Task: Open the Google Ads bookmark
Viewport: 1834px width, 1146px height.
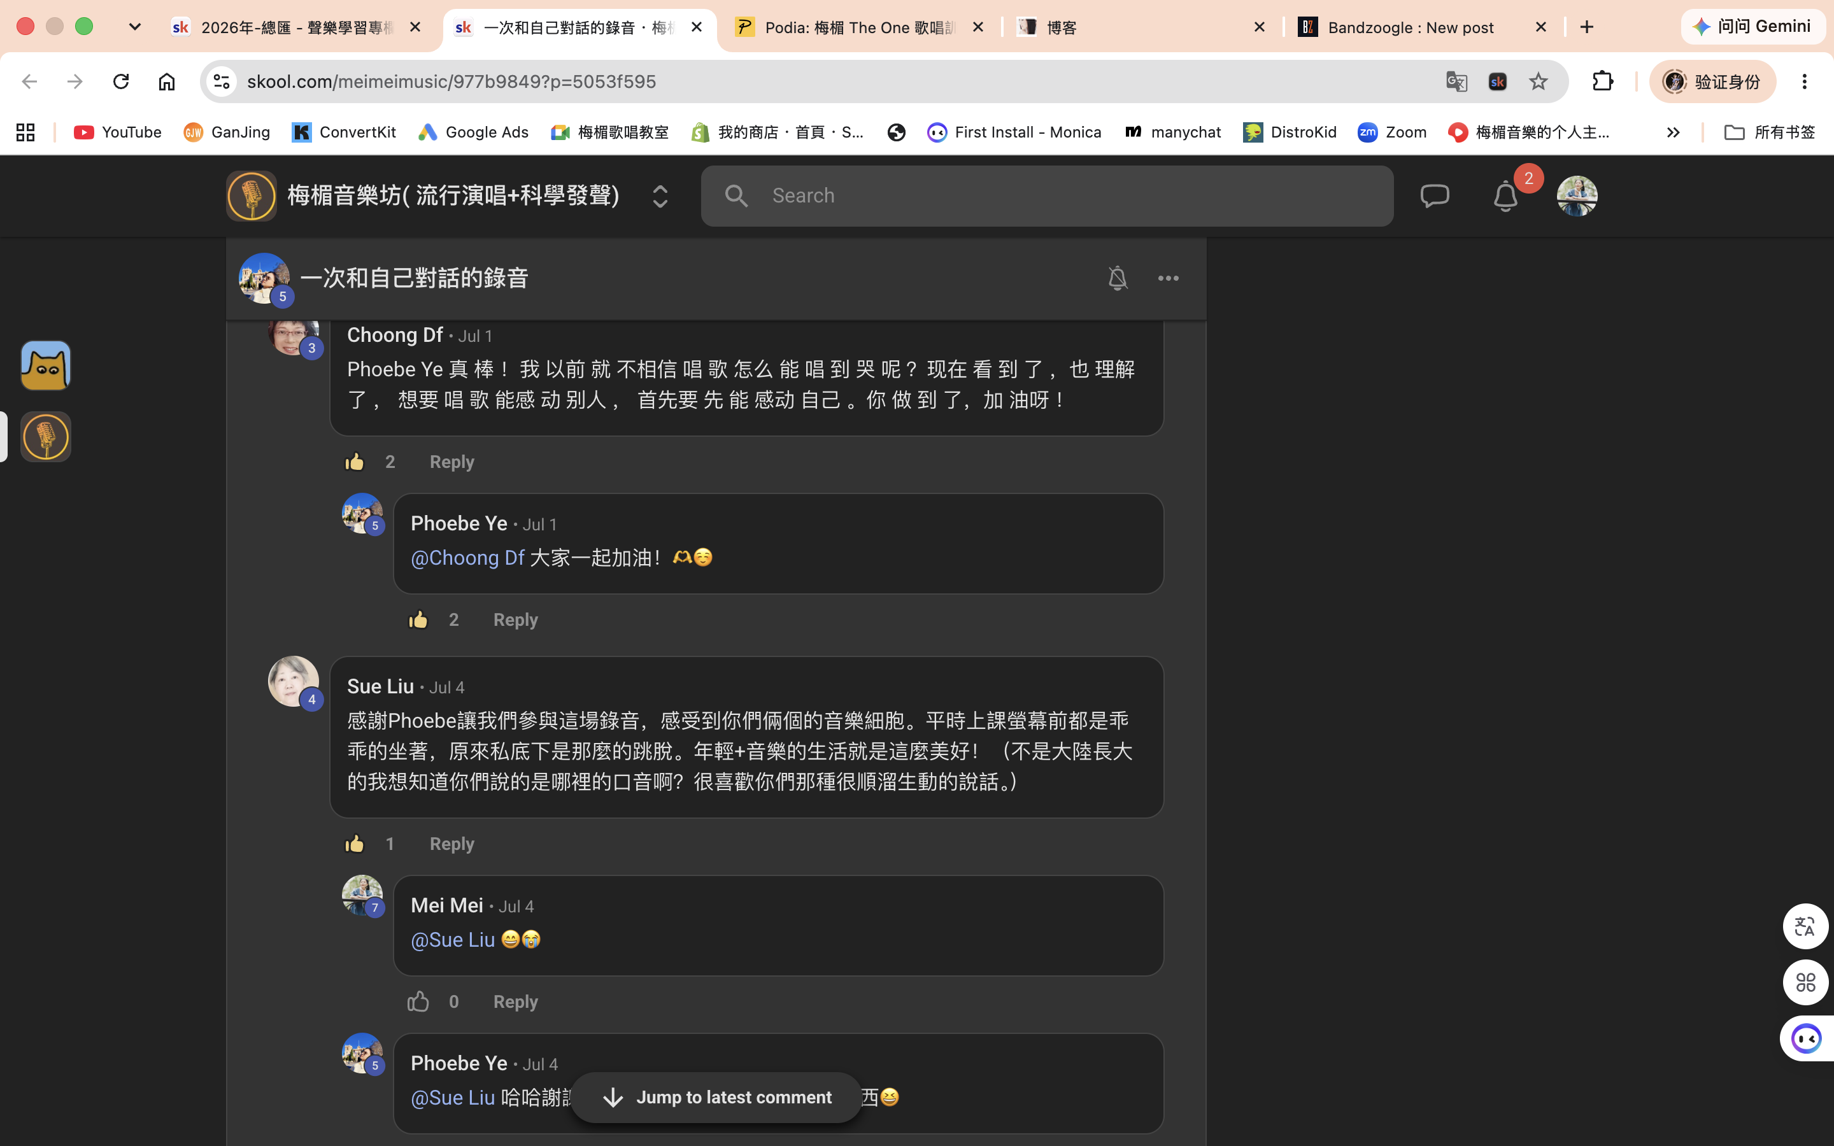Action: point(473,132)
